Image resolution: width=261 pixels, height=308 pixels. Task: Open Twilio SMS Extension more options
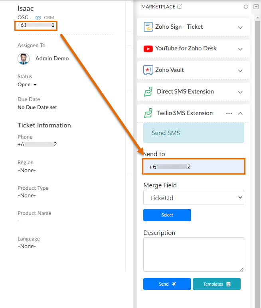click(x=229, y=113)
